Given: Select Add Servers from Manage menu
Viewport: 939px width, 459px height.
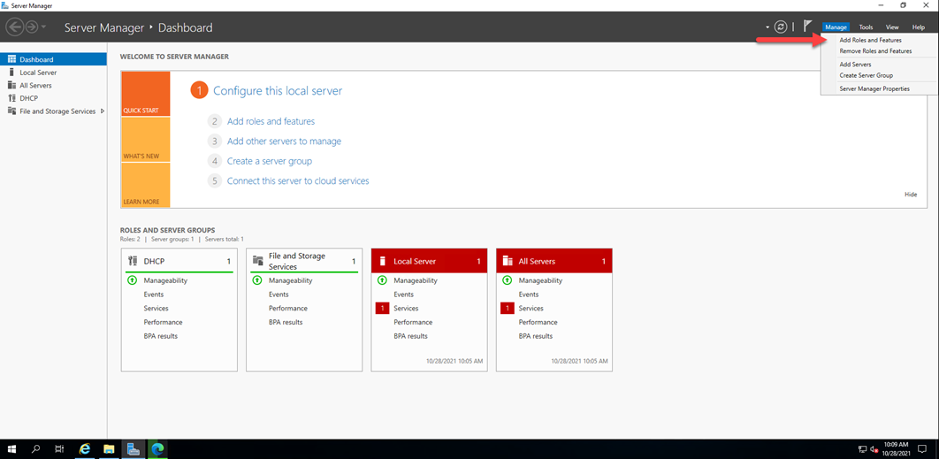Looking at the screenshot, I should click(855, 64).
